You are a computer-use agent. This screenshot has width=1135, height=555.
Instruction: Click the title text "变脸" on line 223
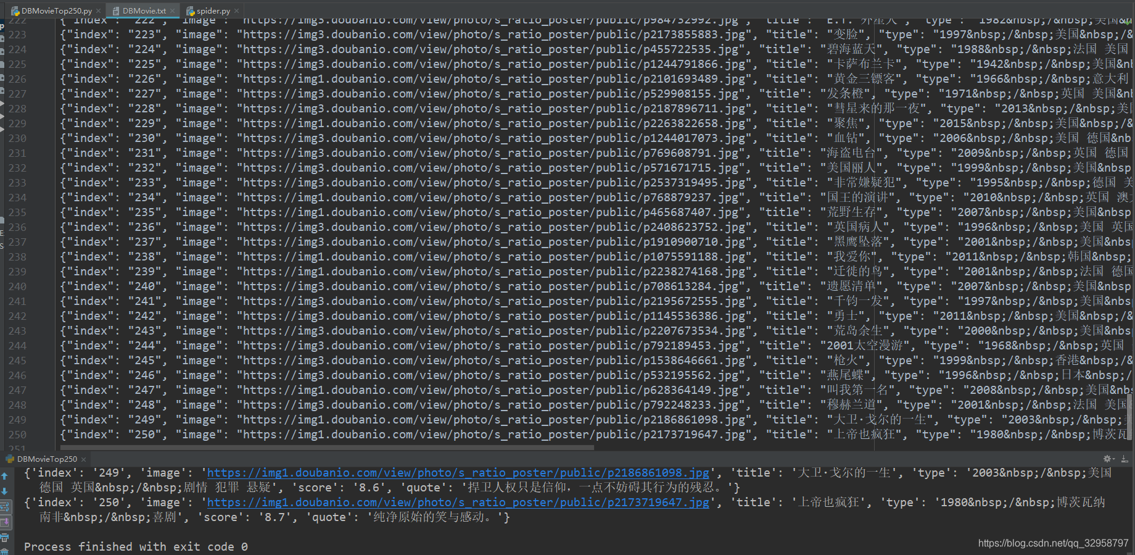846,35
